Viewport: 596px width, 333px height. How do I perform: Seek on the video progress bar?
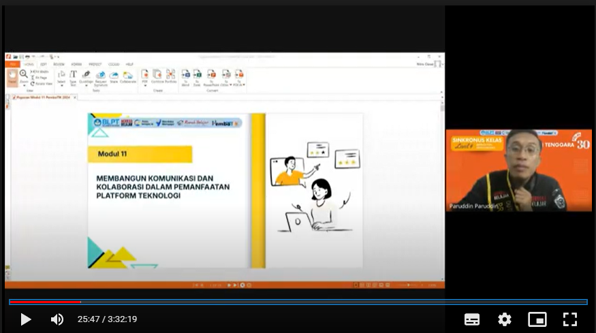[298, 302]
